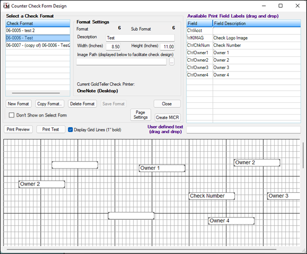307x254 pixels.
Task: Click the Width (Inches) input field
Action: pyautogui.click(x=113, y=46)
